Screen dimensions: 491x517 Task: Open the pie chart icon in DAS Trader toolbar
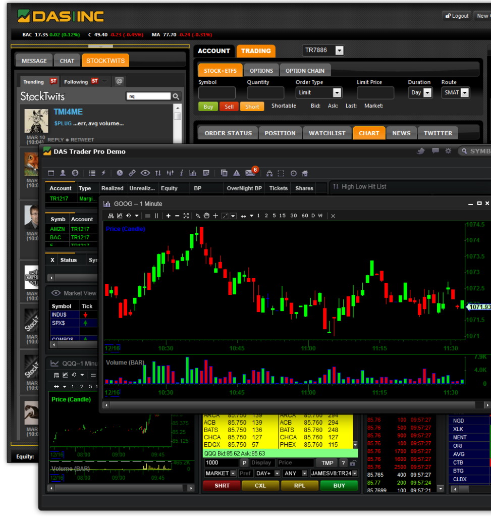point(120,173)
